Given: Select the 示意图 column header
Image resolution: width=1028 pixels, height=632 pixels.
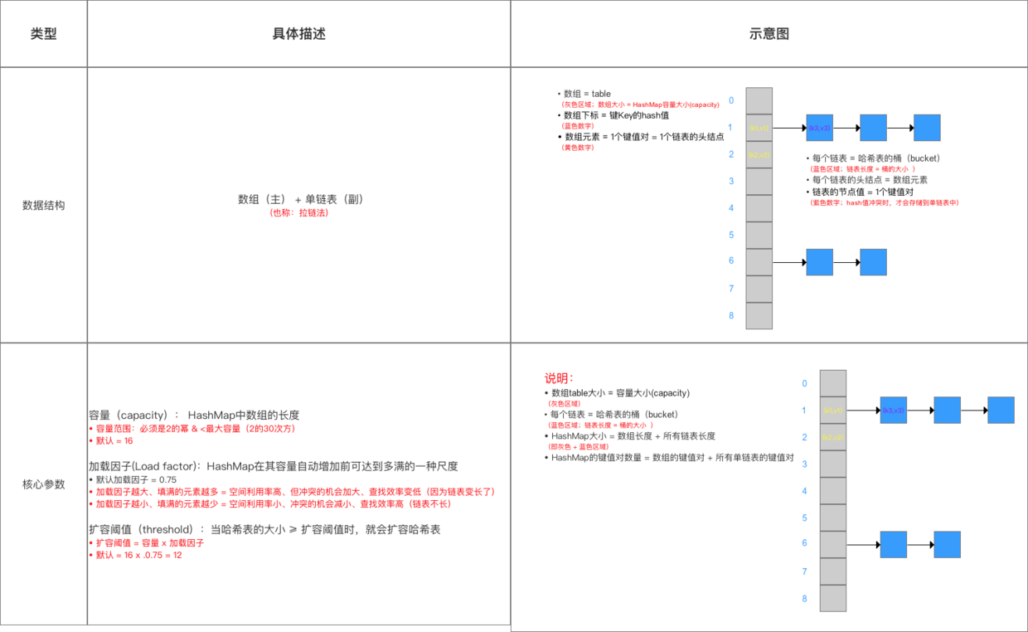Looking at the screenshot, I should [x=769, y=33].
